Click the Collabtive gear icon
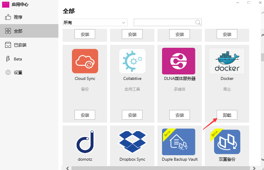 coord(132,62)
